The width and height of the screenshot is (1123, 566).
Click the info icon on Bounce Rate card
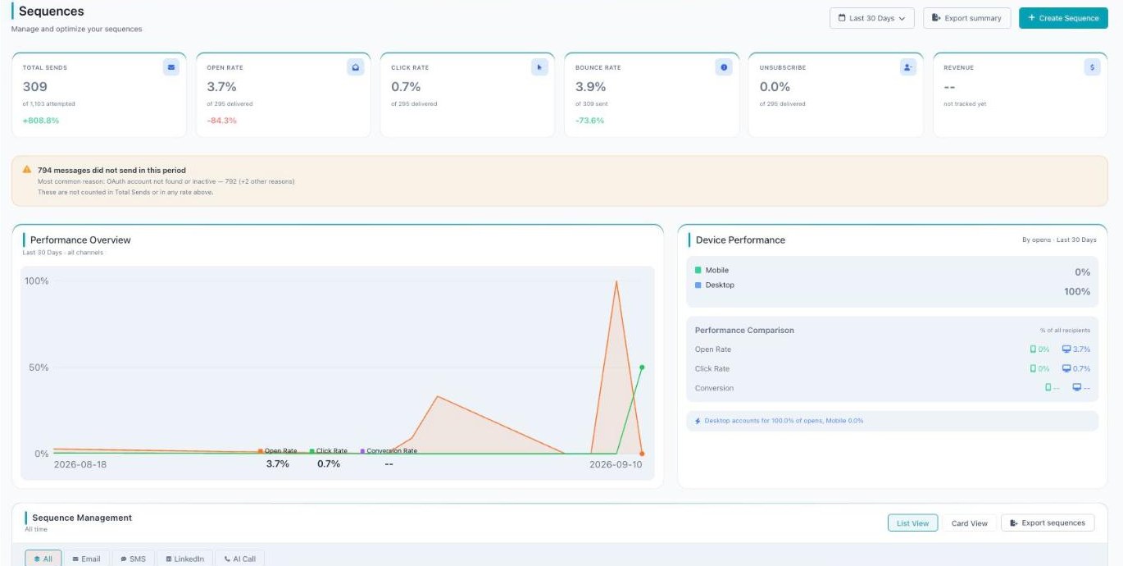[x=724, y=67]
